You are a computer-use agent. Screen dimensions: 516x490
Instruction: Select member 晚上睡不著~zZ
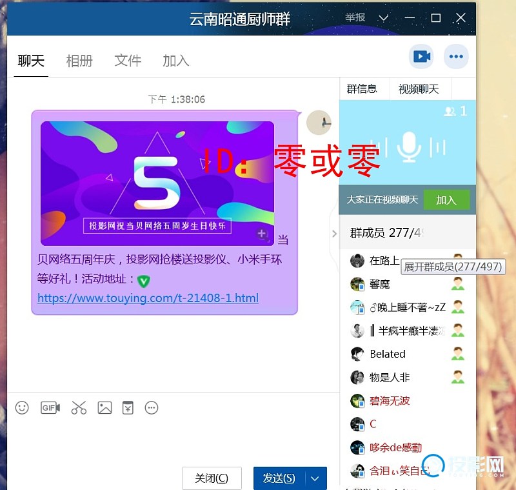(x=408, y=307)
